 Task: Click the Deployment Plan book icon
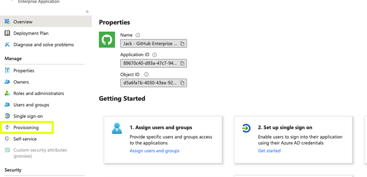(x=7, y=33)
